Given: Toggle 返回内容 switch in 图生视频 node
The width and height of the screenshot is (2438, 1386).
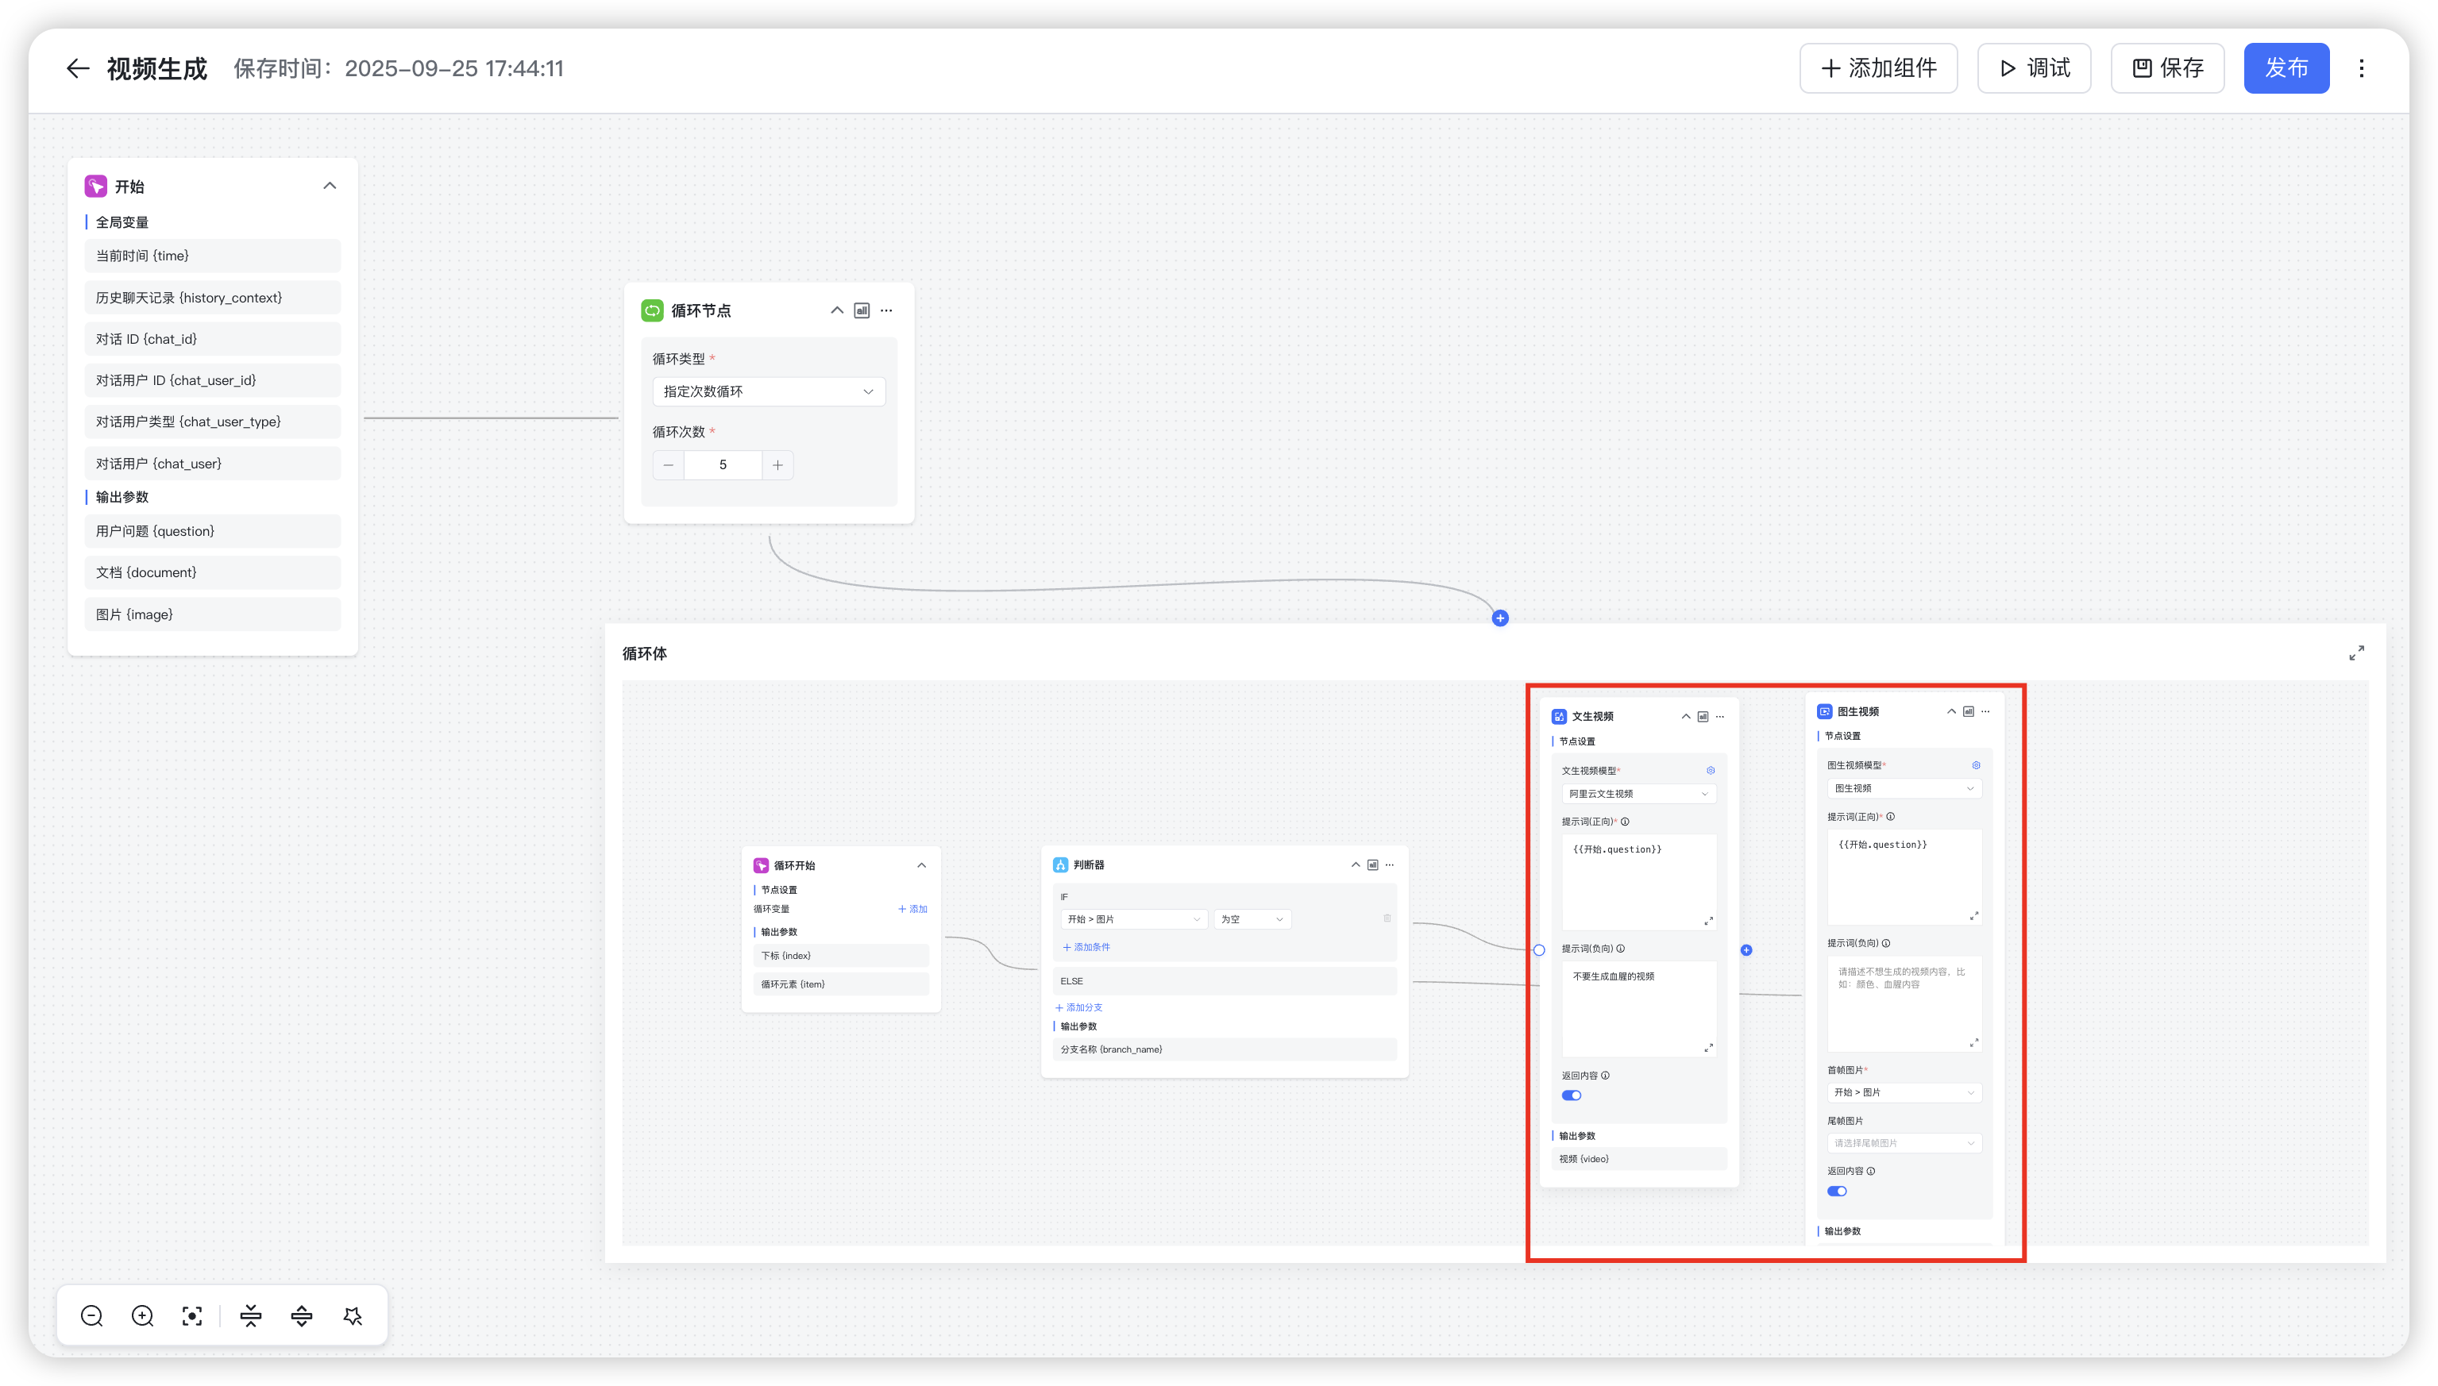Looking at the screenshot, I should click(x=1837, y=1191).
